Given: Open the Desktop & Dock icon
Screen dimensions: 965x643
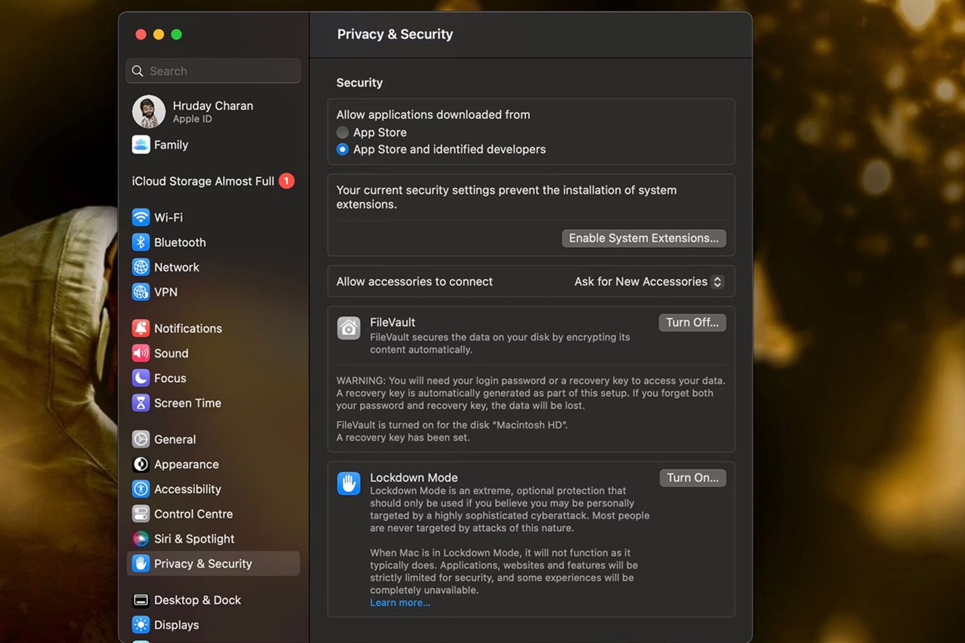Looking at the screenshot, I should 141,600.
